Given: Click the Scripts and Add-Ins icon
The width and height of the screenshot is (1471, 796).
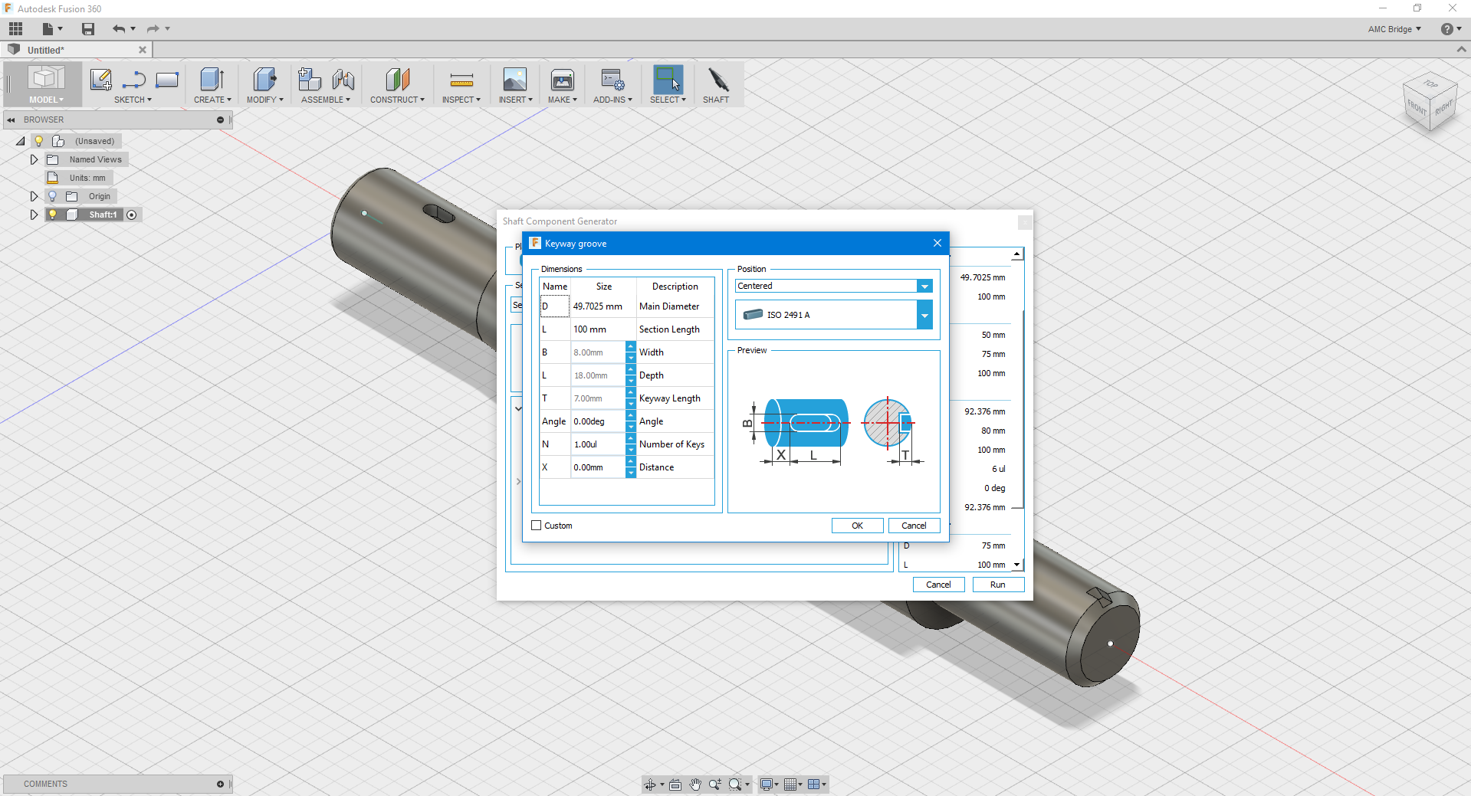Looking at the screenshot, I should tap(612, 80).
